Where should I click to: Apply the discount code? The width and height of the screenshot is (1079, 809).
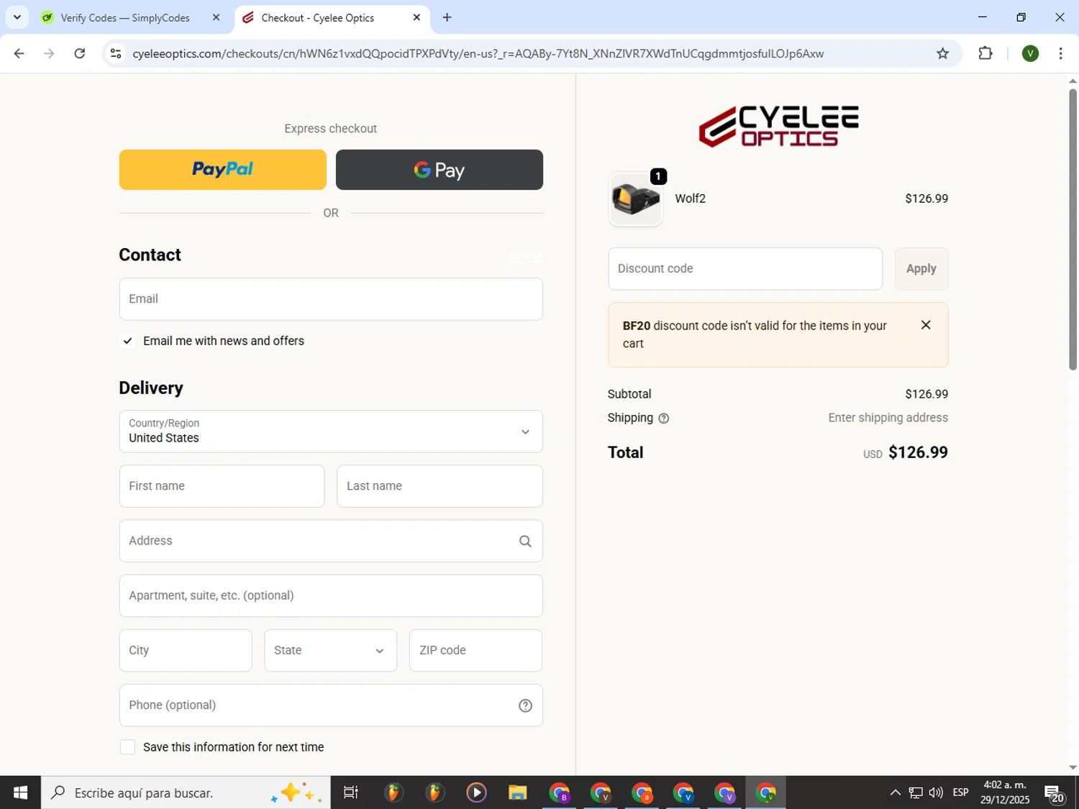(x=921, y=269)
